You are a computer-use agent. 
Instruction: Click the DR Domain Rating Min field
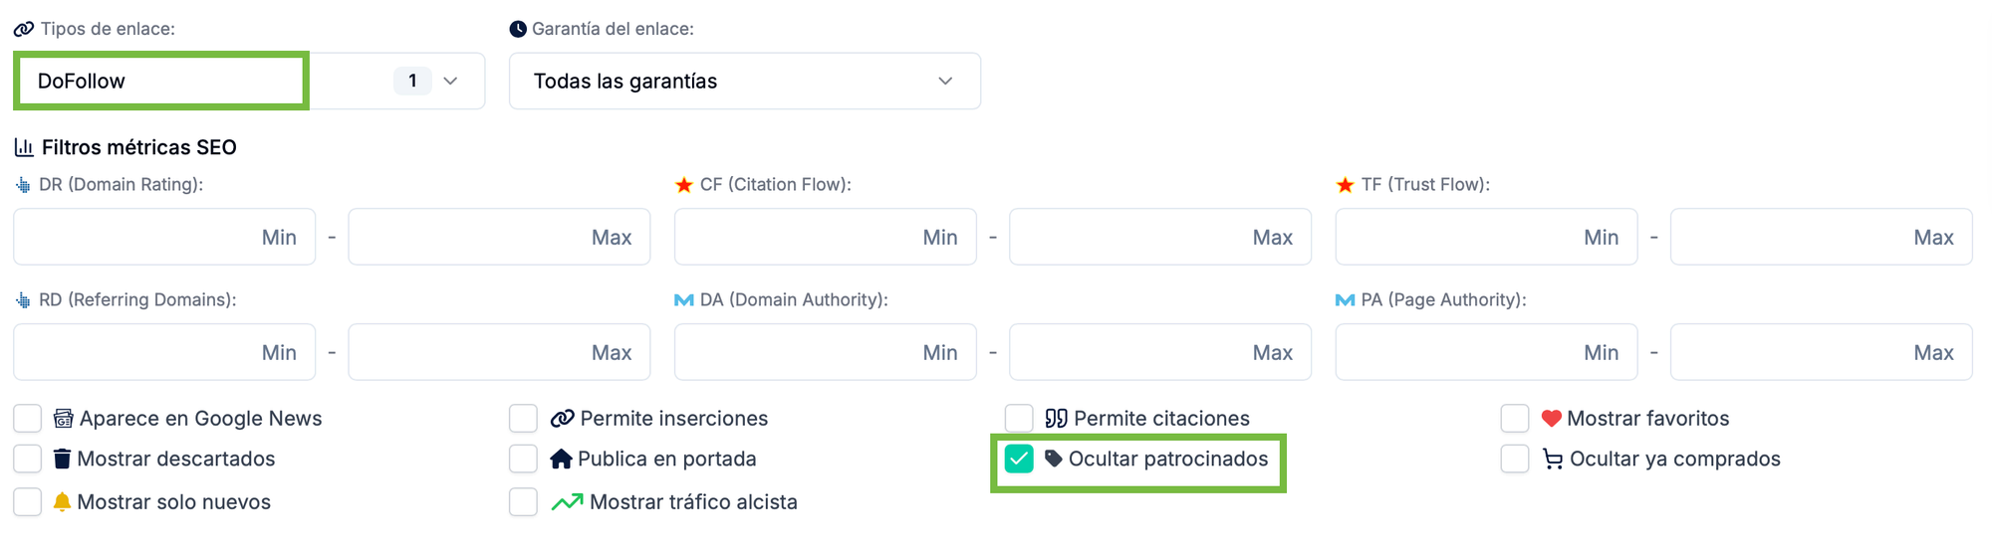tap(164, 237)
